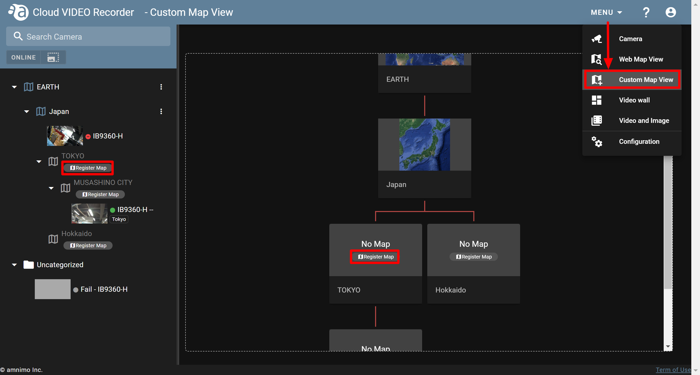Click the Video and Image library icon
Image resolution: width=700 pixels, height=375 pixels.
pyautogui.click(x=596, y=121)
